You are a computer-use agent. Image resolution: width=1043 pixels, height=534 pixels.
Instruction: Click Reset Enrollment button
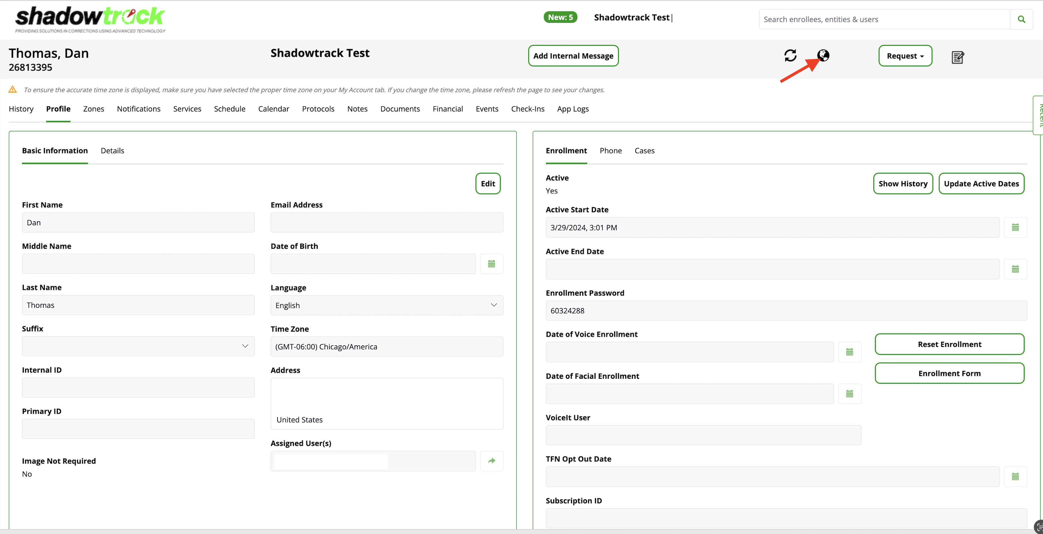click(x=949, y=344)
